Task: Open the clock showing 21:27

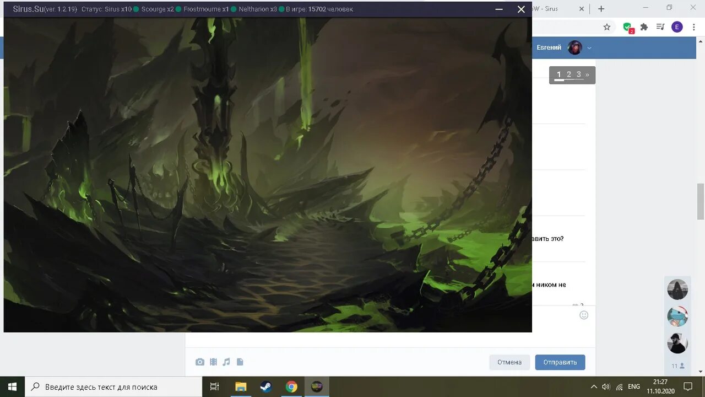Action: pyautogui.click(x=660, y=387)
